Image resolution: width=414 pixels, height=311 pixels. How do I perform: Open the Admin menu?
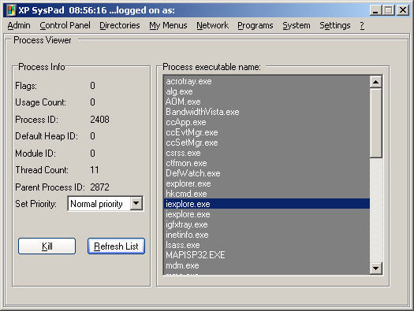(19, 25)
